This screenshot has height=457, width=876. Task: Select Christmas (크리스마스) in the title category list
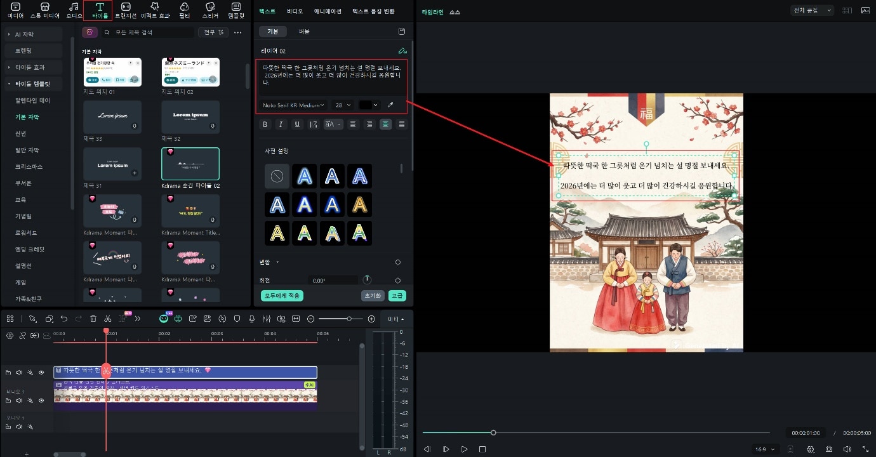pyautogui.click(x=29, y=166)
